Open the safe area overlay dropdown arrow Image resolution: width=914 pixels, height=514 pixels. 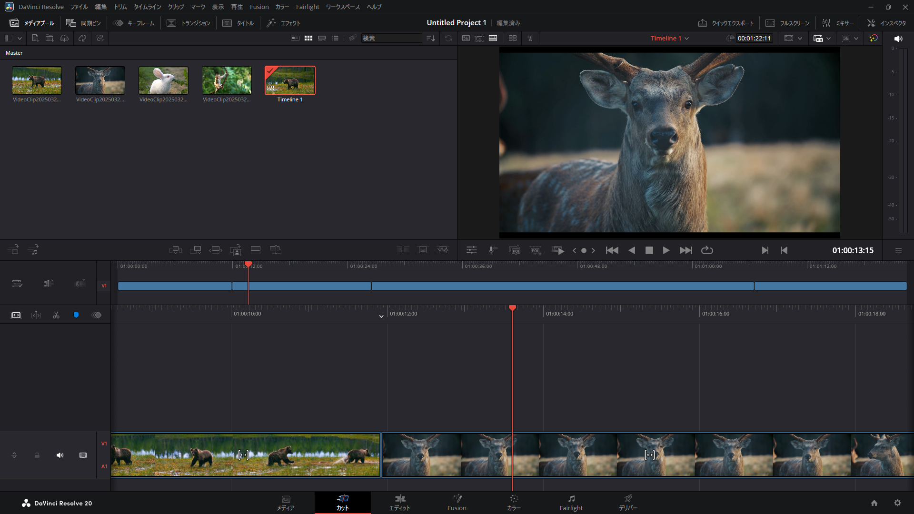click(x=800, y=39)
